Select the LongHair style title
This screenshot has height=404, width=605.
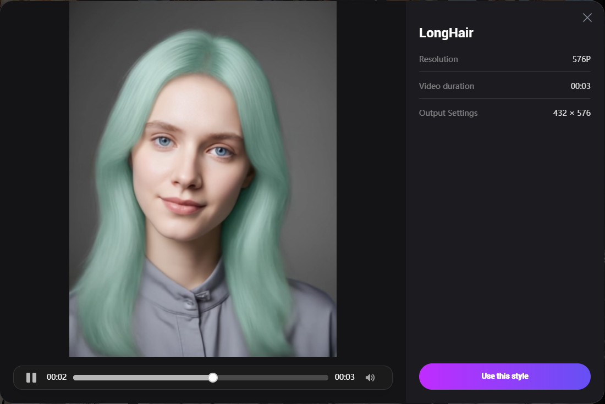click(x=446, y=33)
